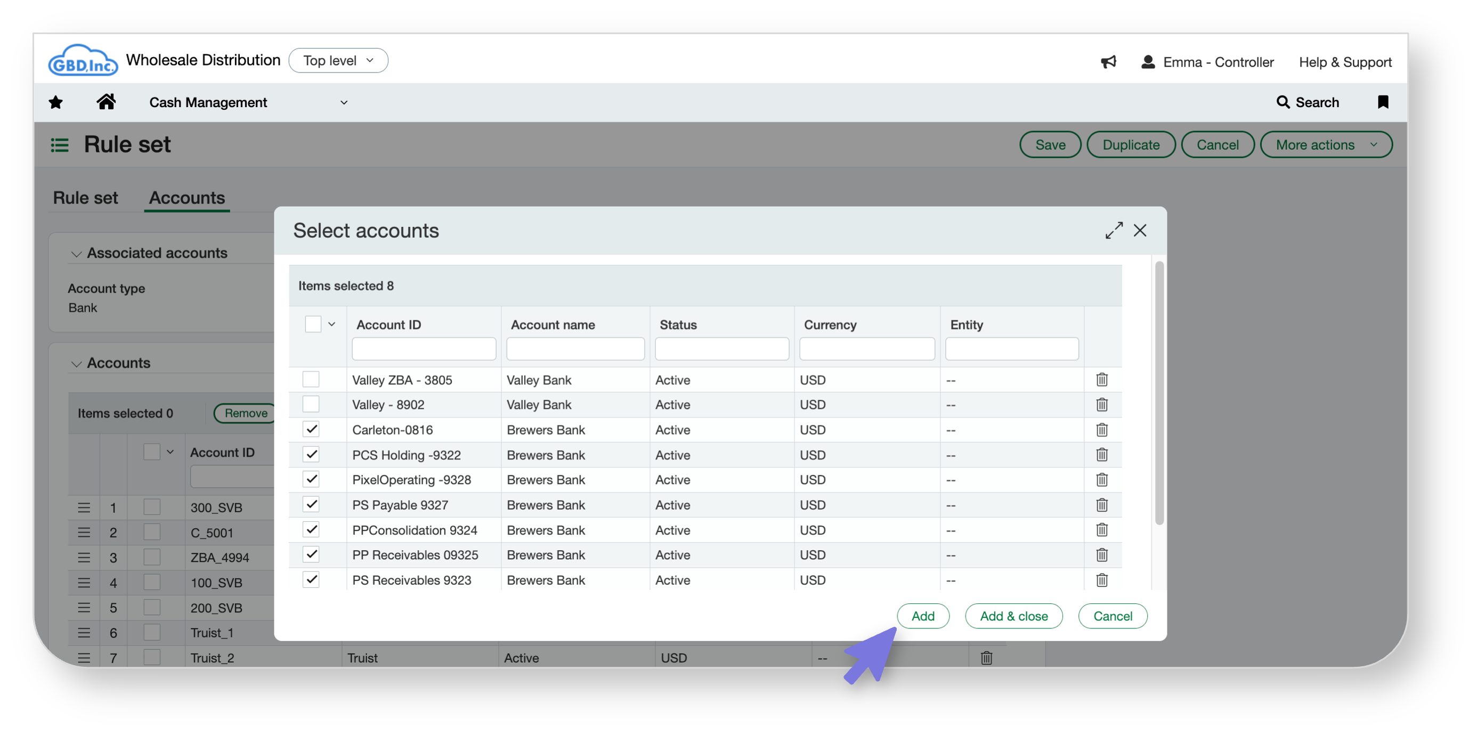Switch to the Rule set tab

85,198
